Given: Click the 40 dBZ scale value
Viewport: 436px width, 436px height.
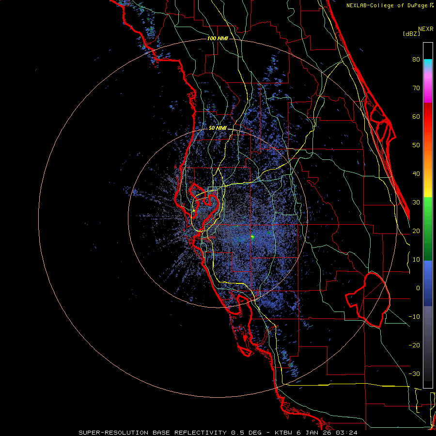Looking at the screenshot, I should [416, 174].
